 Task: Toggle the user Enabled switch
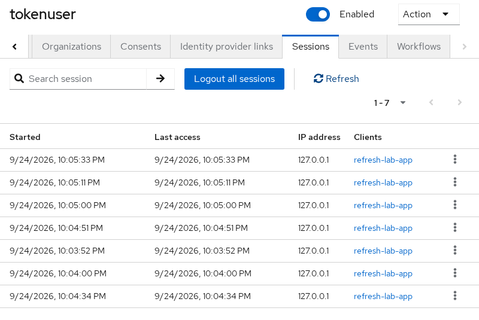(318, 14)
